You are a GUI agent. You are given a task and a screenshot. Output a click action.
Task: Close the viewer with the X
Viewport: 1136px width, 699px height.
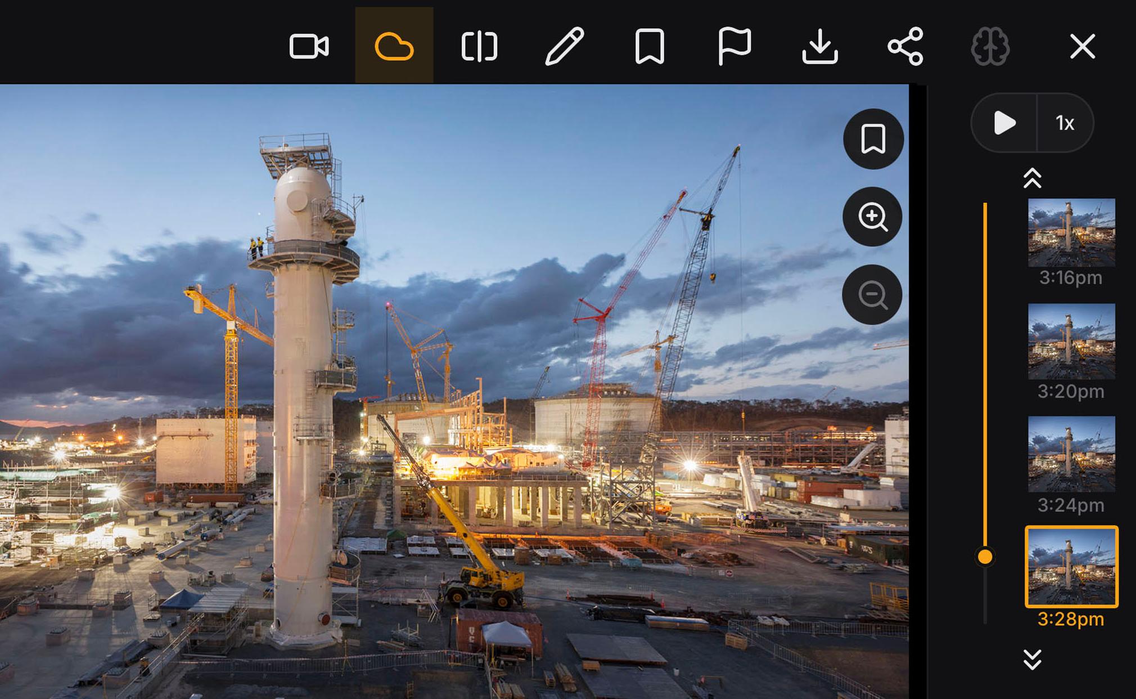[x=1083, y=46]
